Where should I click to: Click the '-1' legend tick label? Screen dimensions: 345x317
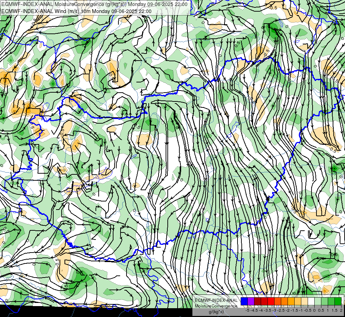point(301,310)
